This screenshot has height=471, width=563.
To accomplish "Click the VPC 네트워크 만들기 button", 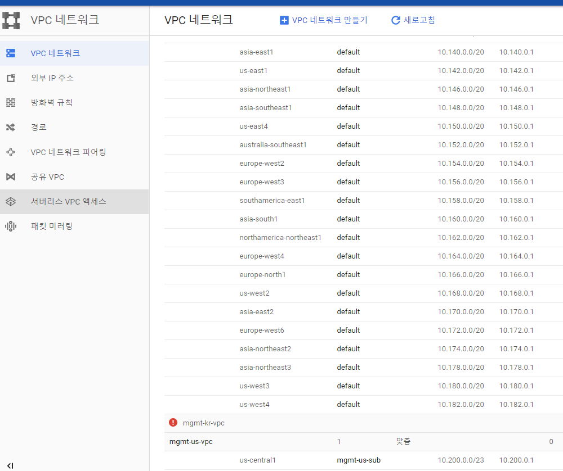I will click(x=323, y=20).
